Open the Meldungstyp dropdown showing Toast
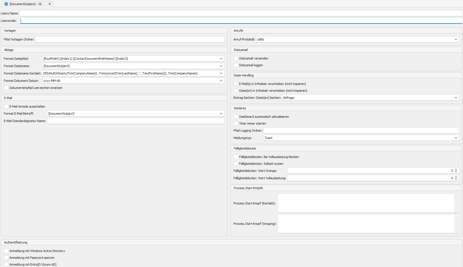The image size is (463, 267). click(x=456, y=138)
